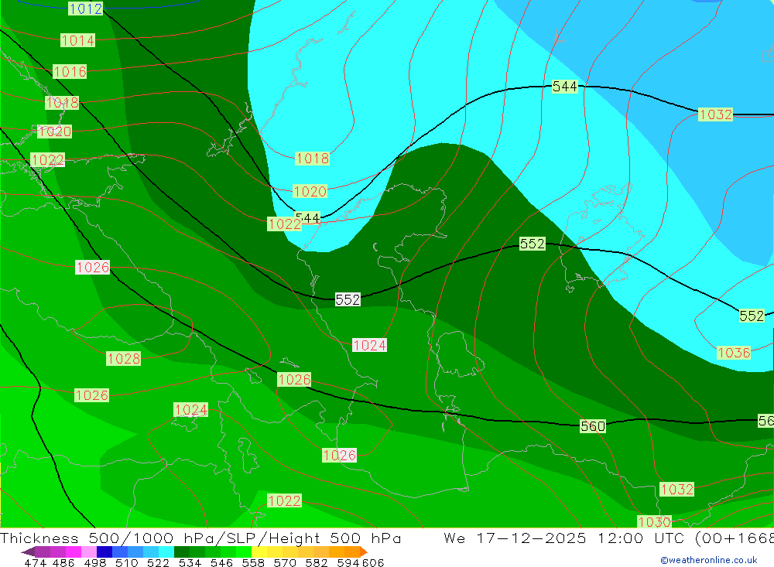Click the 1036 isobar label
Image resolution: width=774 pixels, height=567 pixels.
734,352
